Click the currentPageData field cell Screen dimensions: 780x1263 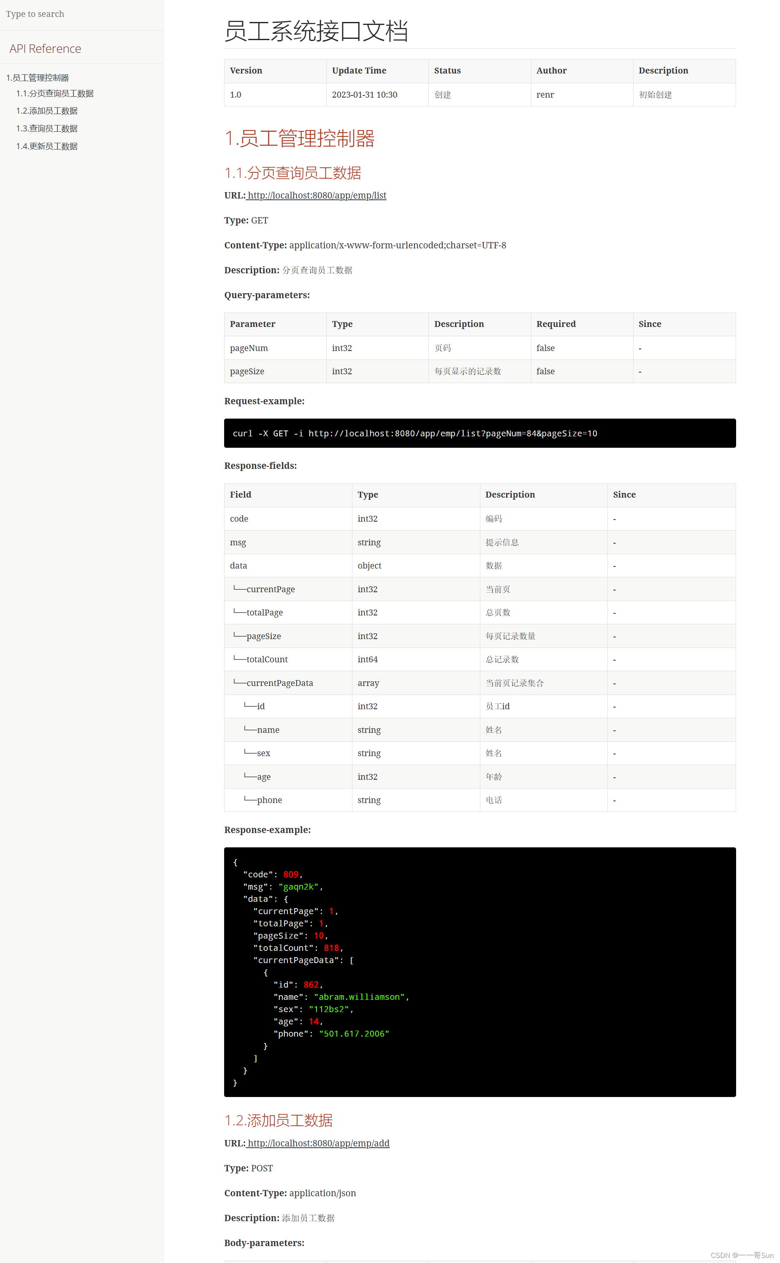coord(288,683)
